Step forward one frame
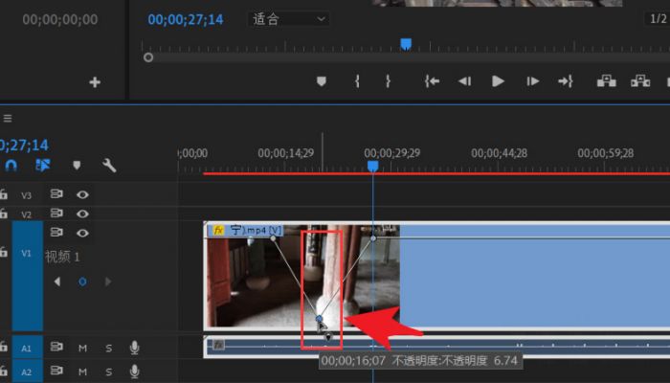This screenshot has width=670, height=383. click(532, 82)
